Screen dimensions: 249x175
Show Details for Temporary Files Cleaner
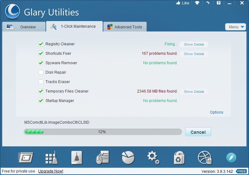click(194, 92)
